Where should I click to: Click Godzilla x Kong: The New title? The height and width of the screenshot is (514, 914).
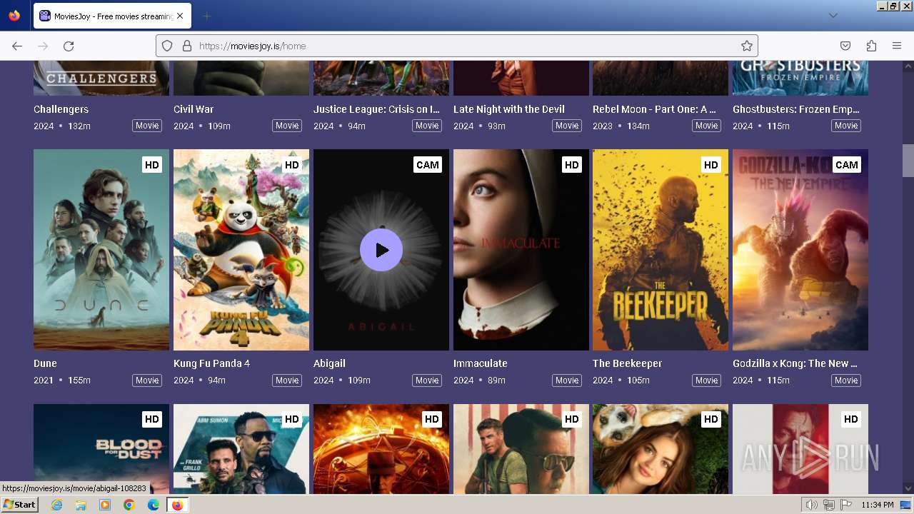(795, 363)
